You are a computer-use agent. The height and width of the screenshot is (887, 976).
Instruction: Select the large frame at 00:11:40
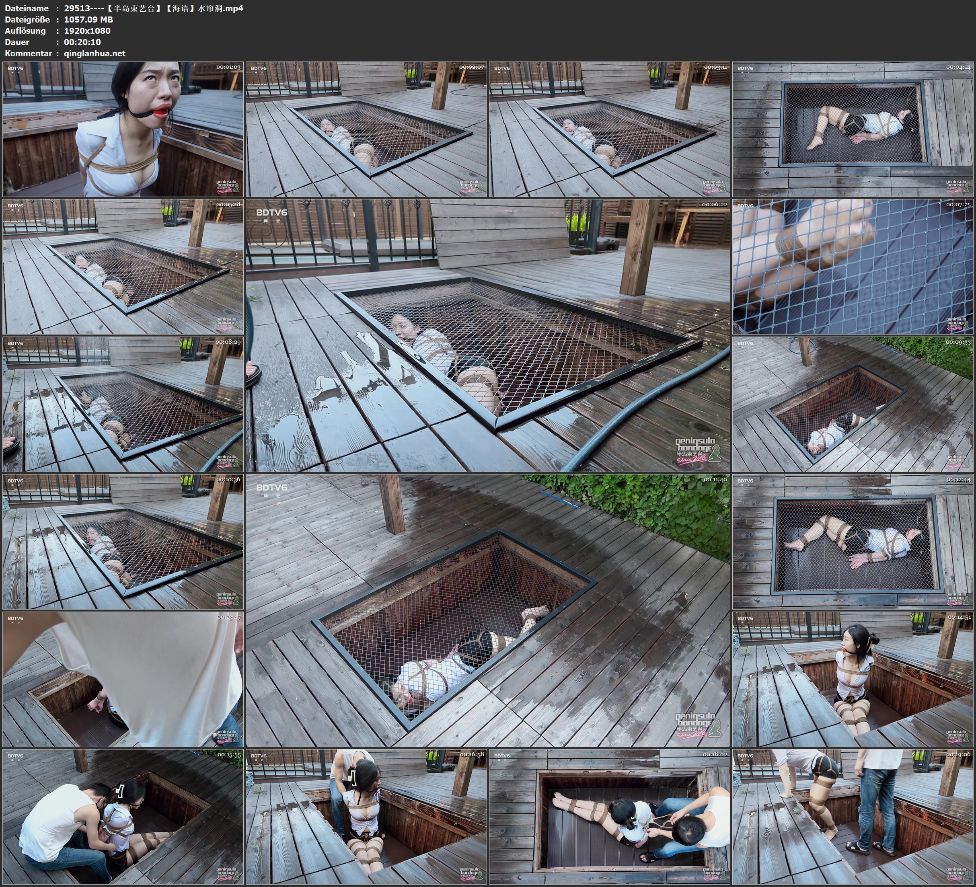(x=487, y=610)
